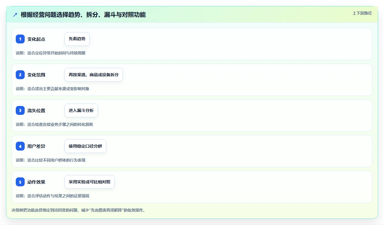Click the 上下游路径 label
Image resolution: width=384 pixels, height=225 pixels.
362,13
